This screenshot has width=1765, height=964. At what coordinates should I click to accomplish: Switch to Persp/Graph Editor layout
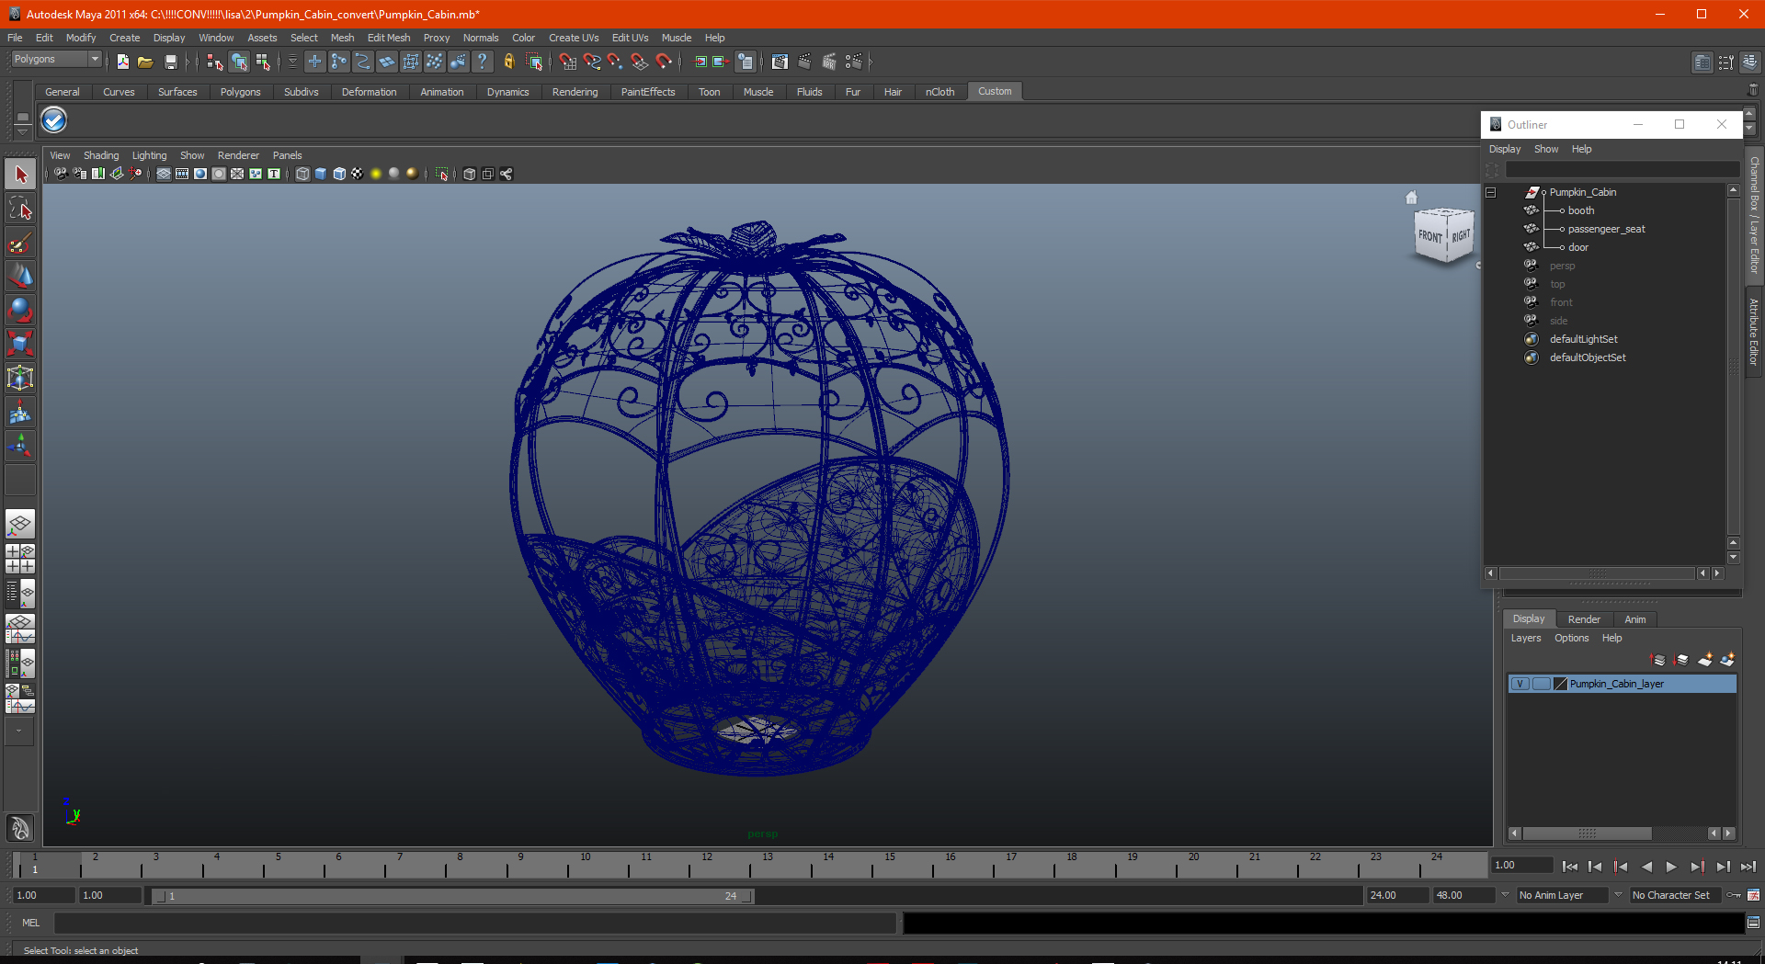click(x=20, y=629)
